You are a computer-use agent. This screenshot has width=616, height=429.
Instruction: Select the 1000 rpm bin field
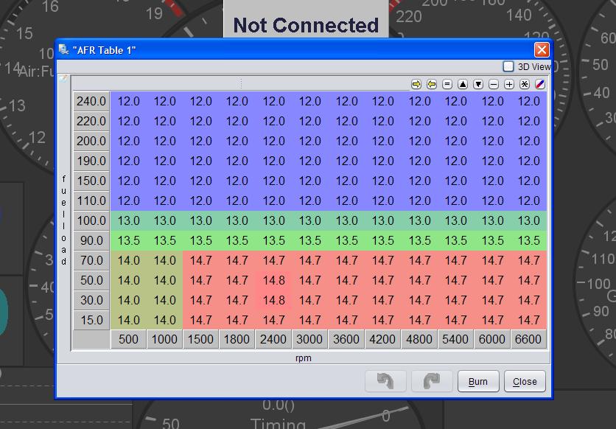pos(164,339)
